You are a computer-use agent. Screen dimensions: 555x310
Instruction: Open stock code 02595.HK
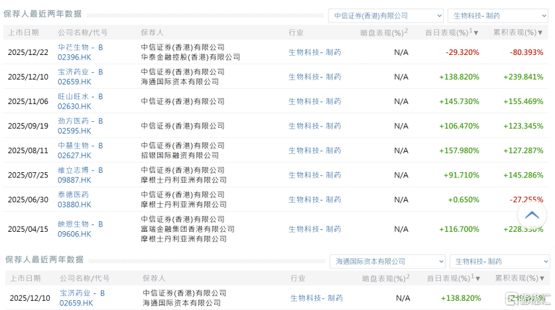point(74,130)
